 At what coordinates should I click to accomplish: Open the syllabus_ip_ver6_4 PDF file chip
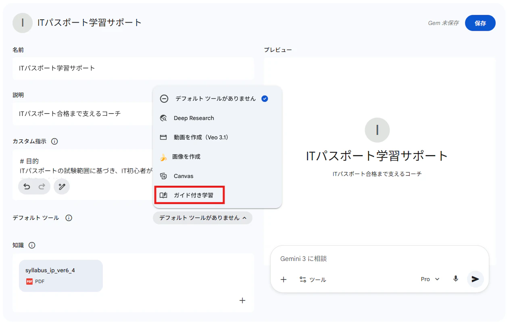pyautogui.click(x=61, y=276)
